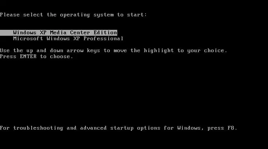
Task: Click the word 'highlight' in the instructions
Action: (159, 51)
